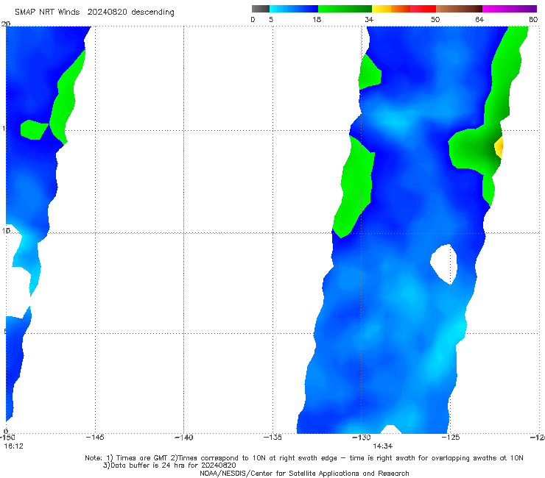Select the longitude axis label '-150'

point(7,438)
